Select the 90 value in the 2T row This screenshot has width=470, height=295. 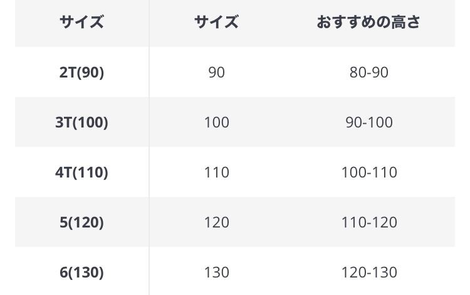pos(216,72)
